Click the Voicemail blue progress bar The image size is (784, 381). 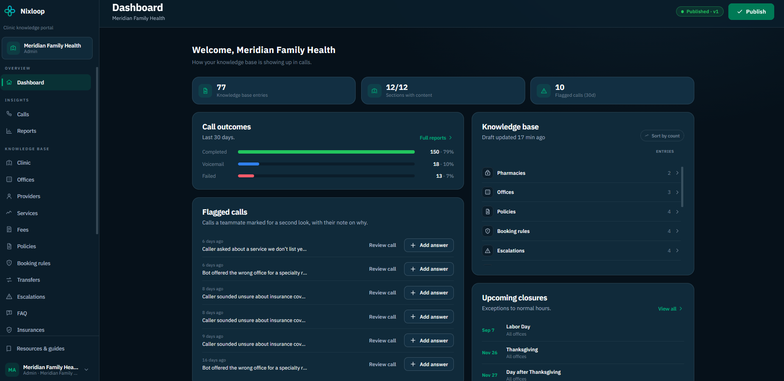[249, 164]
